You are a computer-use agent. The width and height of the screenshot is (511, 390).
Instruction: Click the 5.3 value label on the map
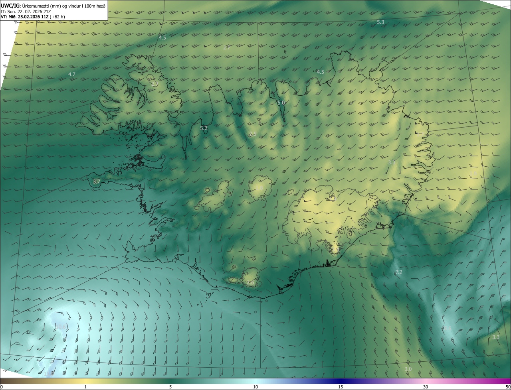380,22
